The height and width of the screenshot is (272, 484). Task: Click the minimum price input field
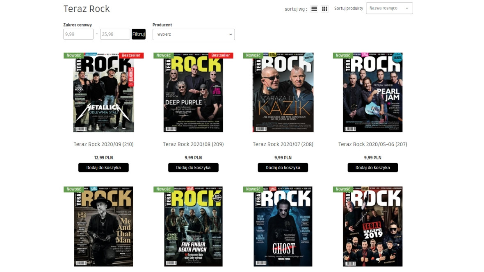click(78, 34)
